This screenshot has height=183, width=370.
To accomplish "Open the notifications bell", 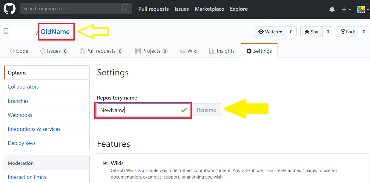I will pyautogui.click(x=332, y=9).
